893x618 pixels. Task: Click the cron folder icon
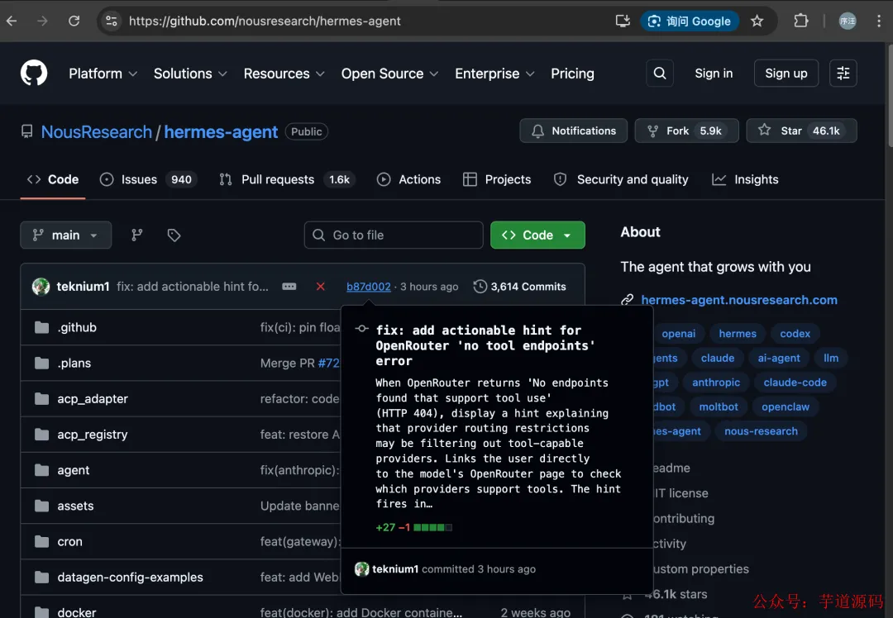click(41, 541)
